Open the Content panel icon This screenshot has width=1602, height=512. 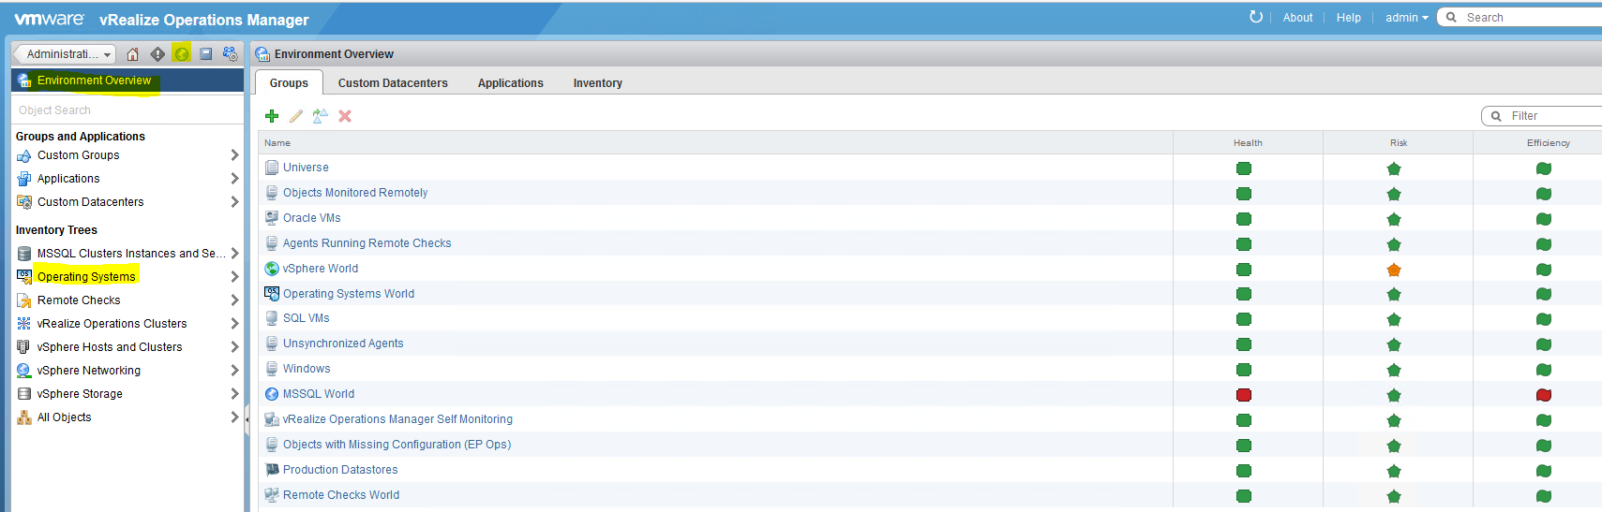coord(206,54)
